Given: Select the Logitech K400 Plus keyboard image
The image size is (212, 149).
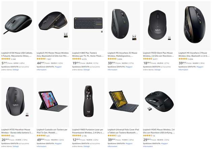Looking at the screenshot, I should pyautogui.click(x=88, y=26).
